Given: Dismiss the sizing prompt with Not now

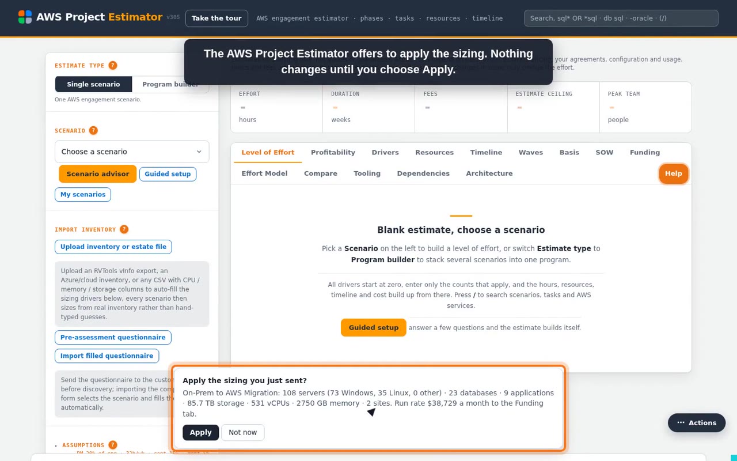Looking at the screenshot, I should [243, 432].
